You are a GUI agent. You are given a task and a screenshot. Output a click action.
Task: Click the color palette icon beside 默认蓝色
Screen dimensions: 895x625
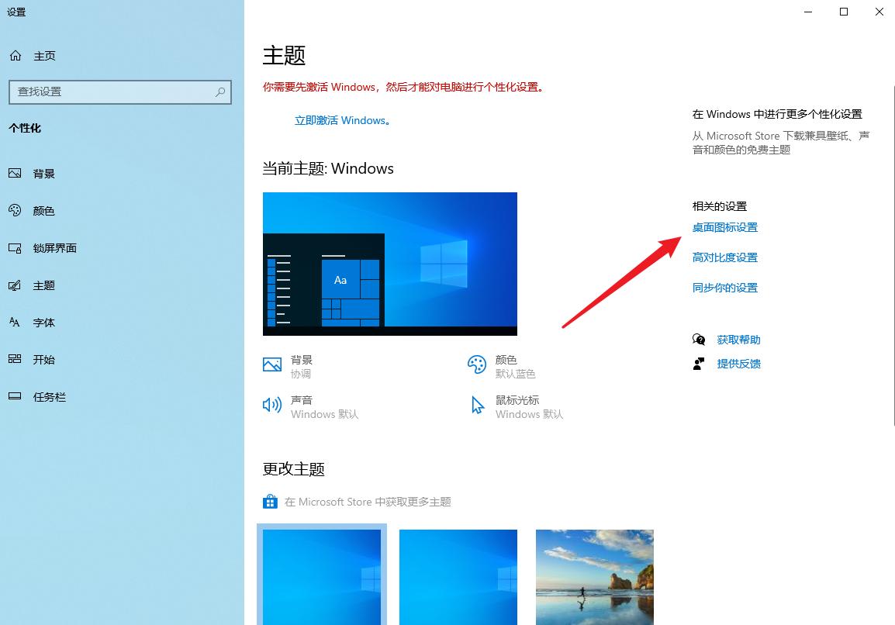pyautogui.click(x=477, y=364)
